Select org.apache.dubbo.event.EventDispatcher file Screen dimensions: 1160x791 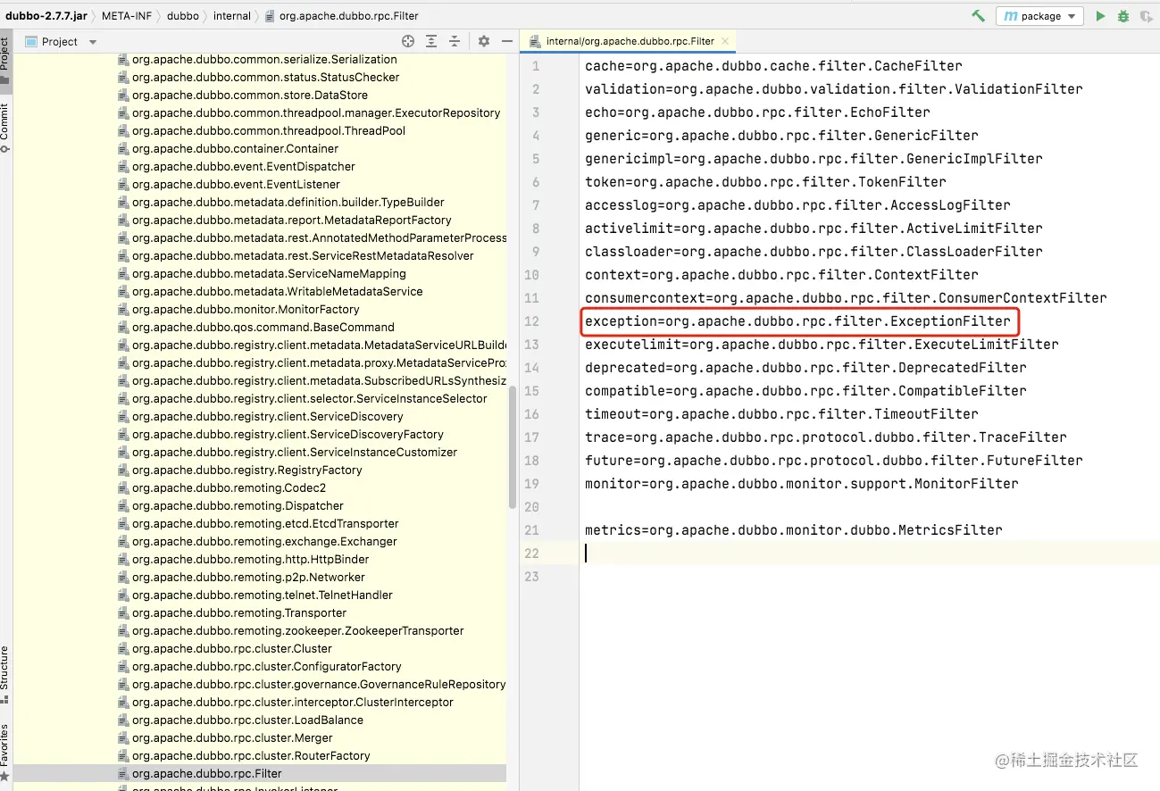243,166
